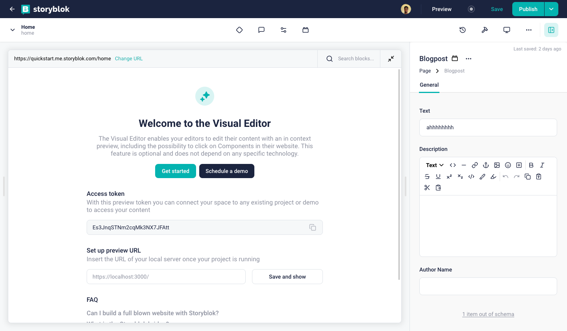
Task: Click the redo arrow in the editor
Action: coord(517,177)
